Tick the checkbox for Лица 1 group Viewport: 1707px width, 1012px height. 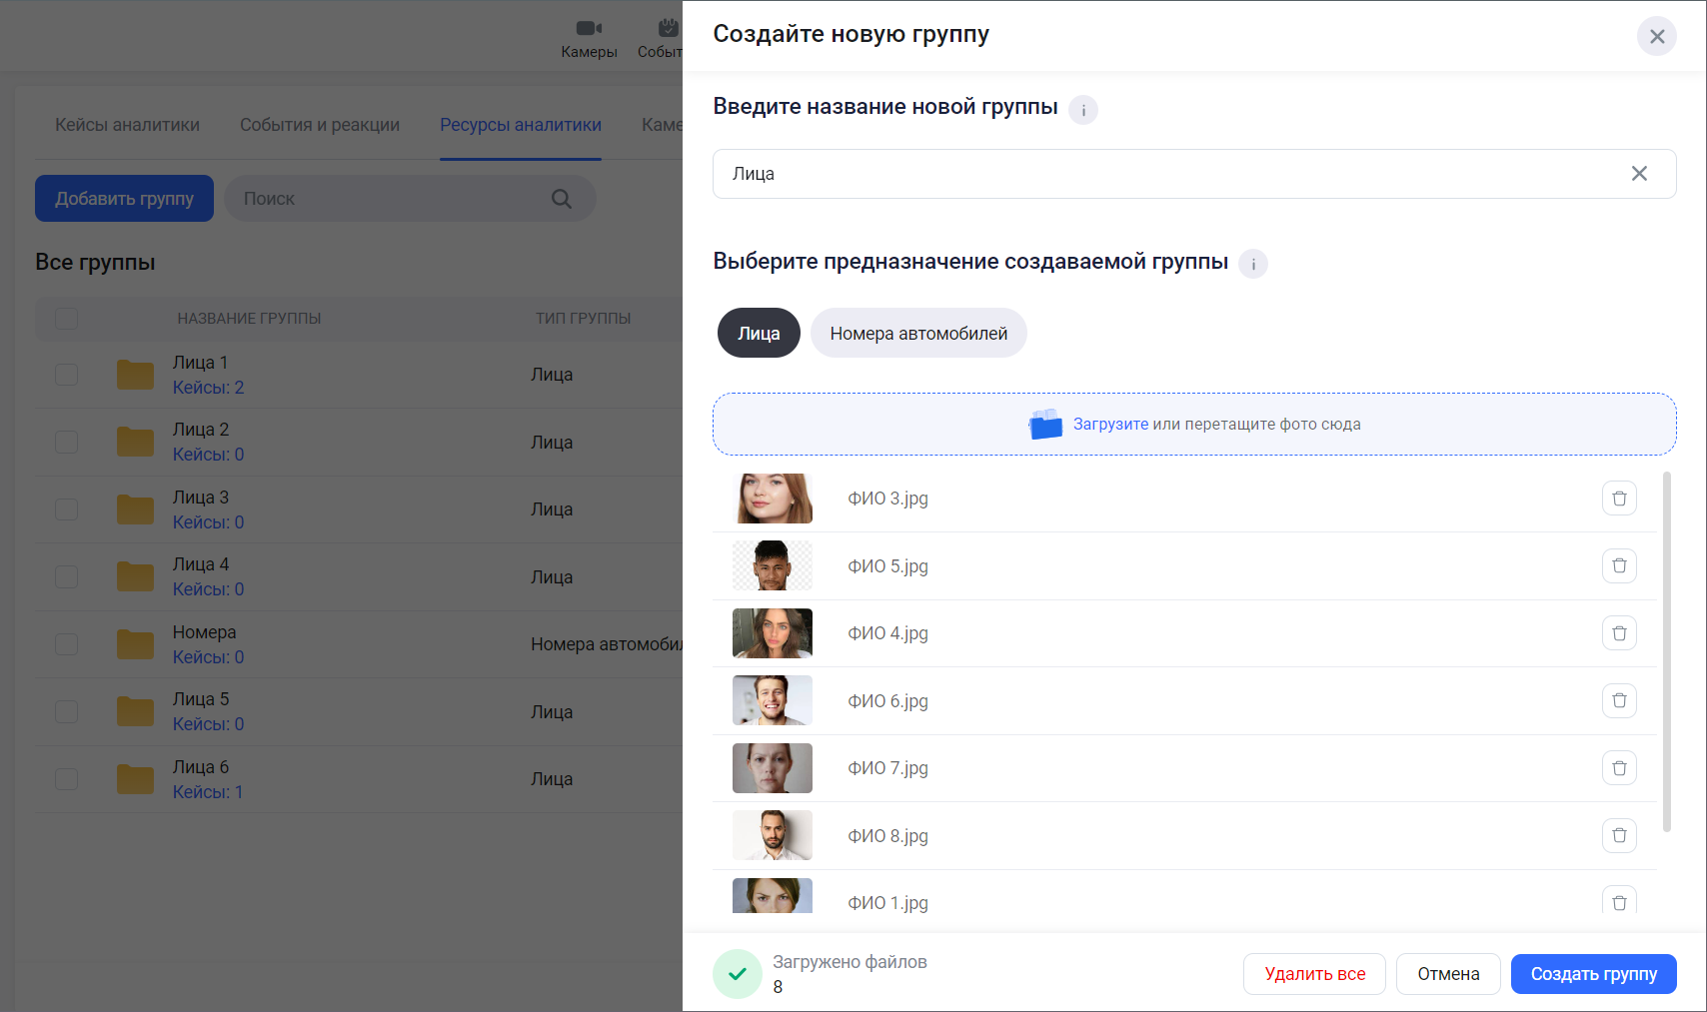[67, 375]
